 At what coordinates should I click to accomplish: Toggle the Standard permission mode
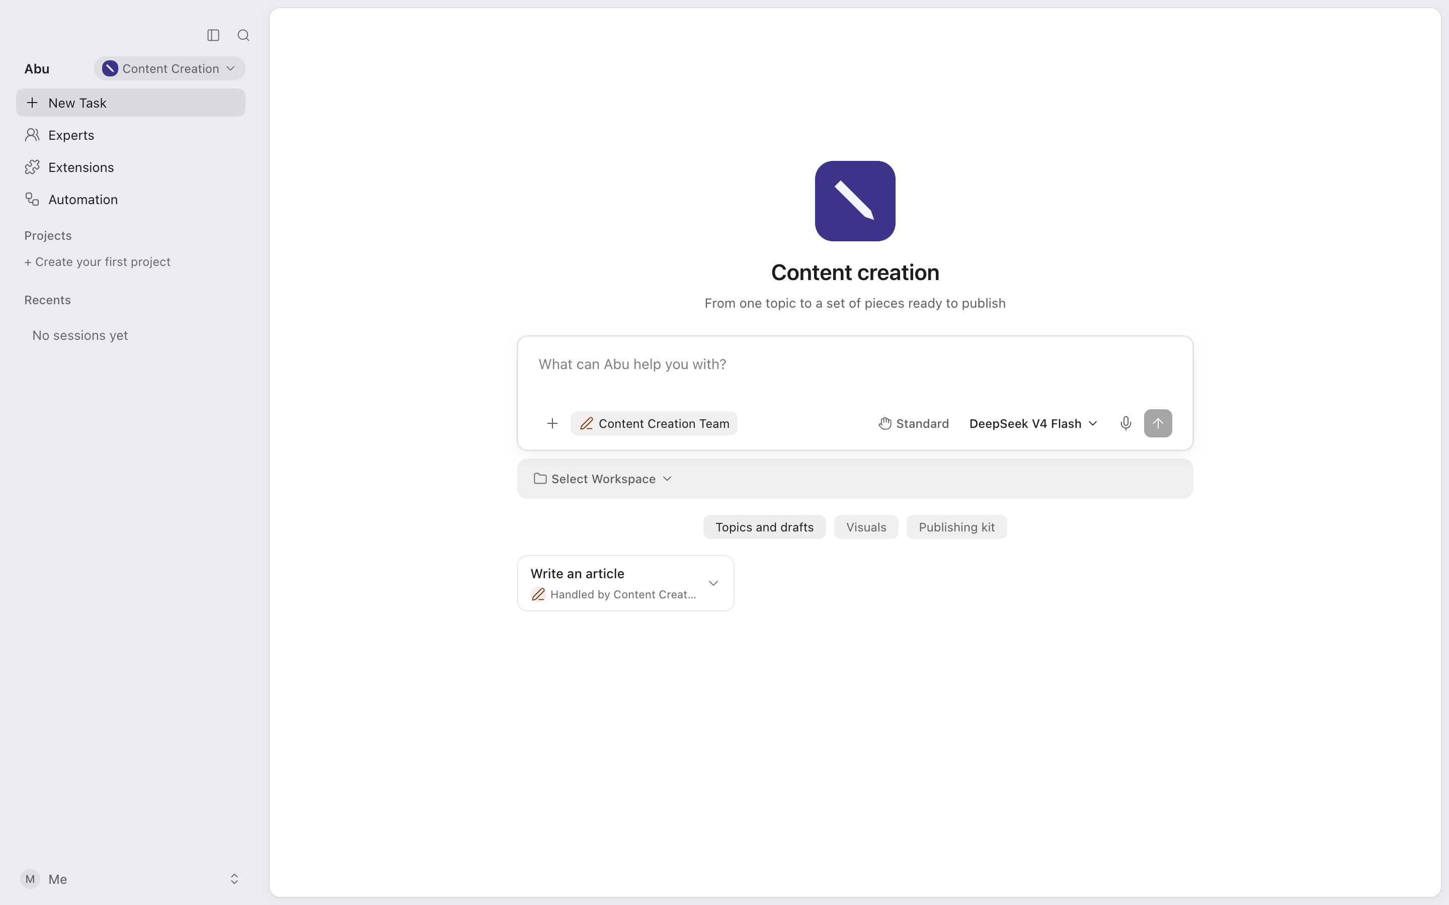pos(913,423)
